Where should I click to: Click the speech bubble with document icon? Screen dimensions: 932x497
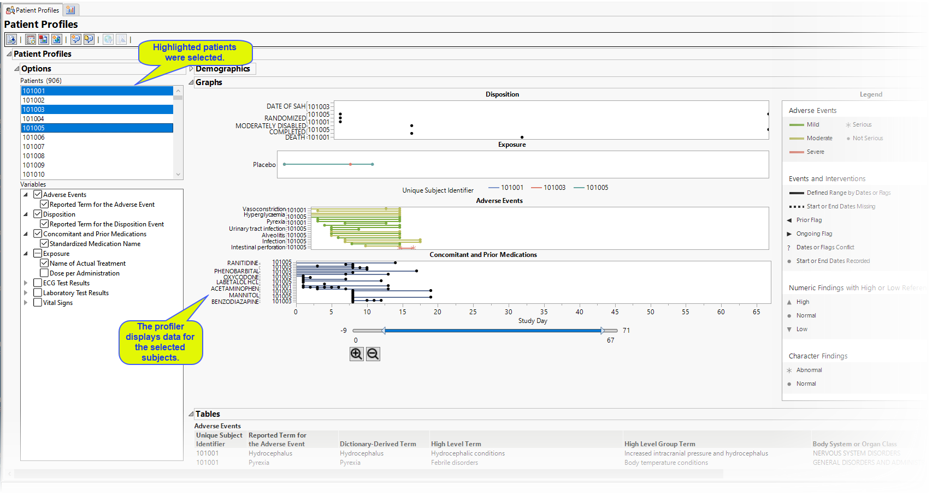89,39
